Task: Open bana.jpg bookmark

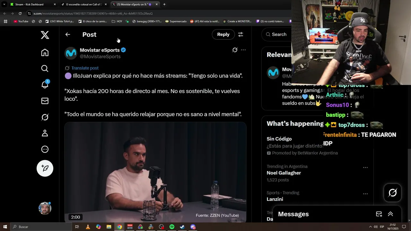Action: (147, 21)
